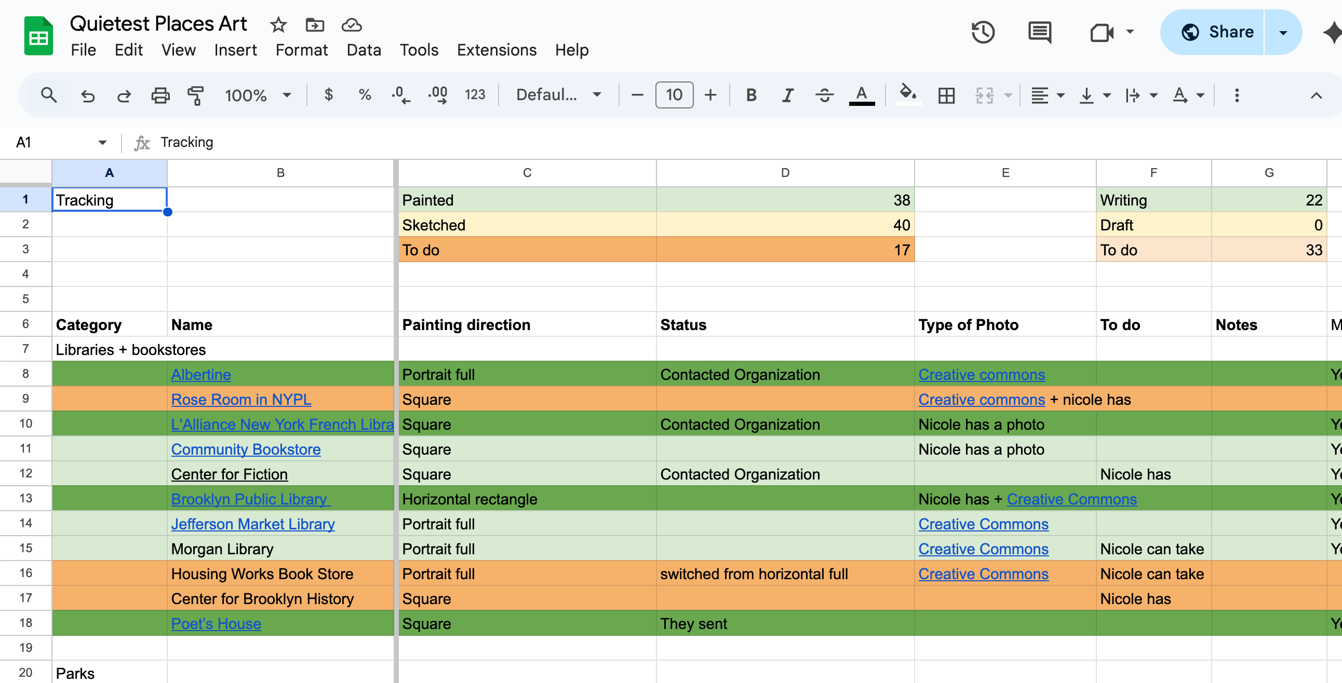Star the Quietest Places Art document
The height and width of the screenshot is (683, 1342).
(x=278, y=24)
